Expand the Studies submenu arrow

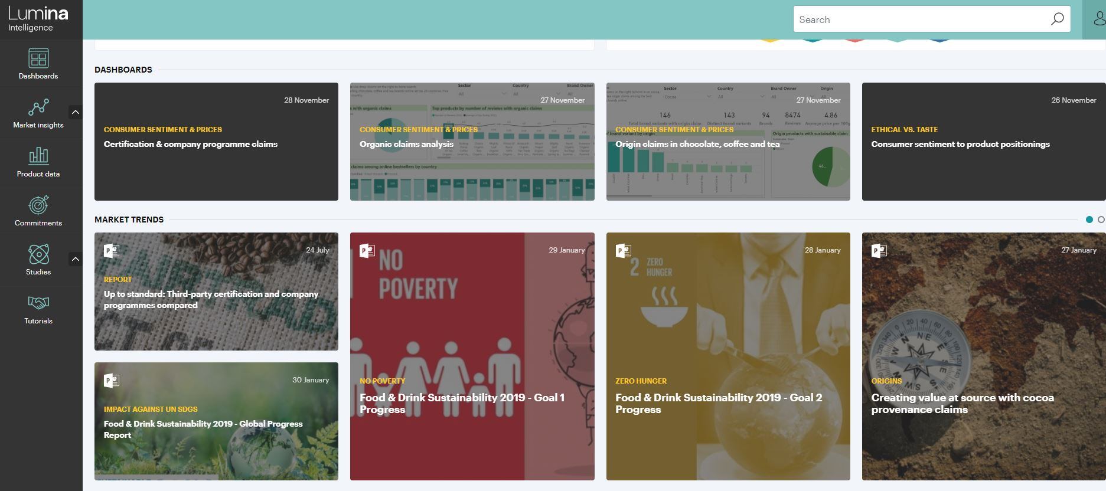click(75, 259)
